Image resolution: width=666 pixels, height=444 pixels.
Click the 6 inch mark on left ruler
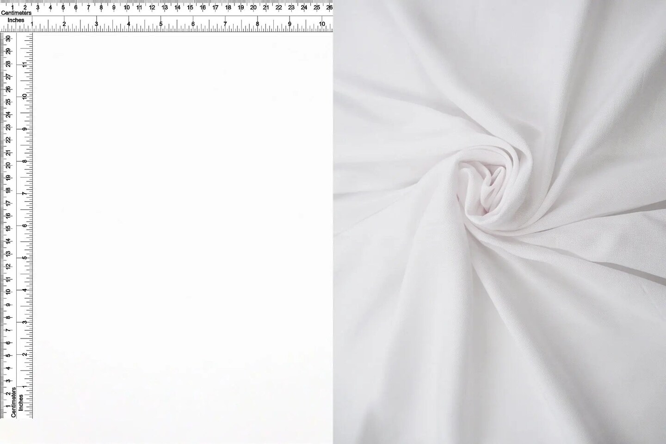coord(24,226)
